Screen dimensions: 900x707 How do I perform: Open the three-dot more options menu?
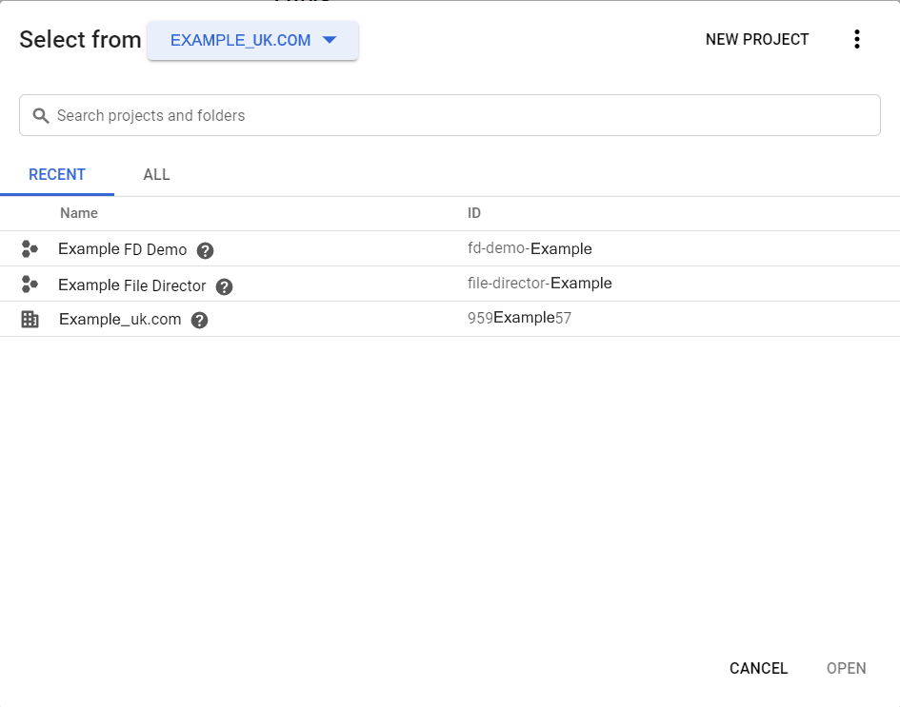[x=857, y=40]
